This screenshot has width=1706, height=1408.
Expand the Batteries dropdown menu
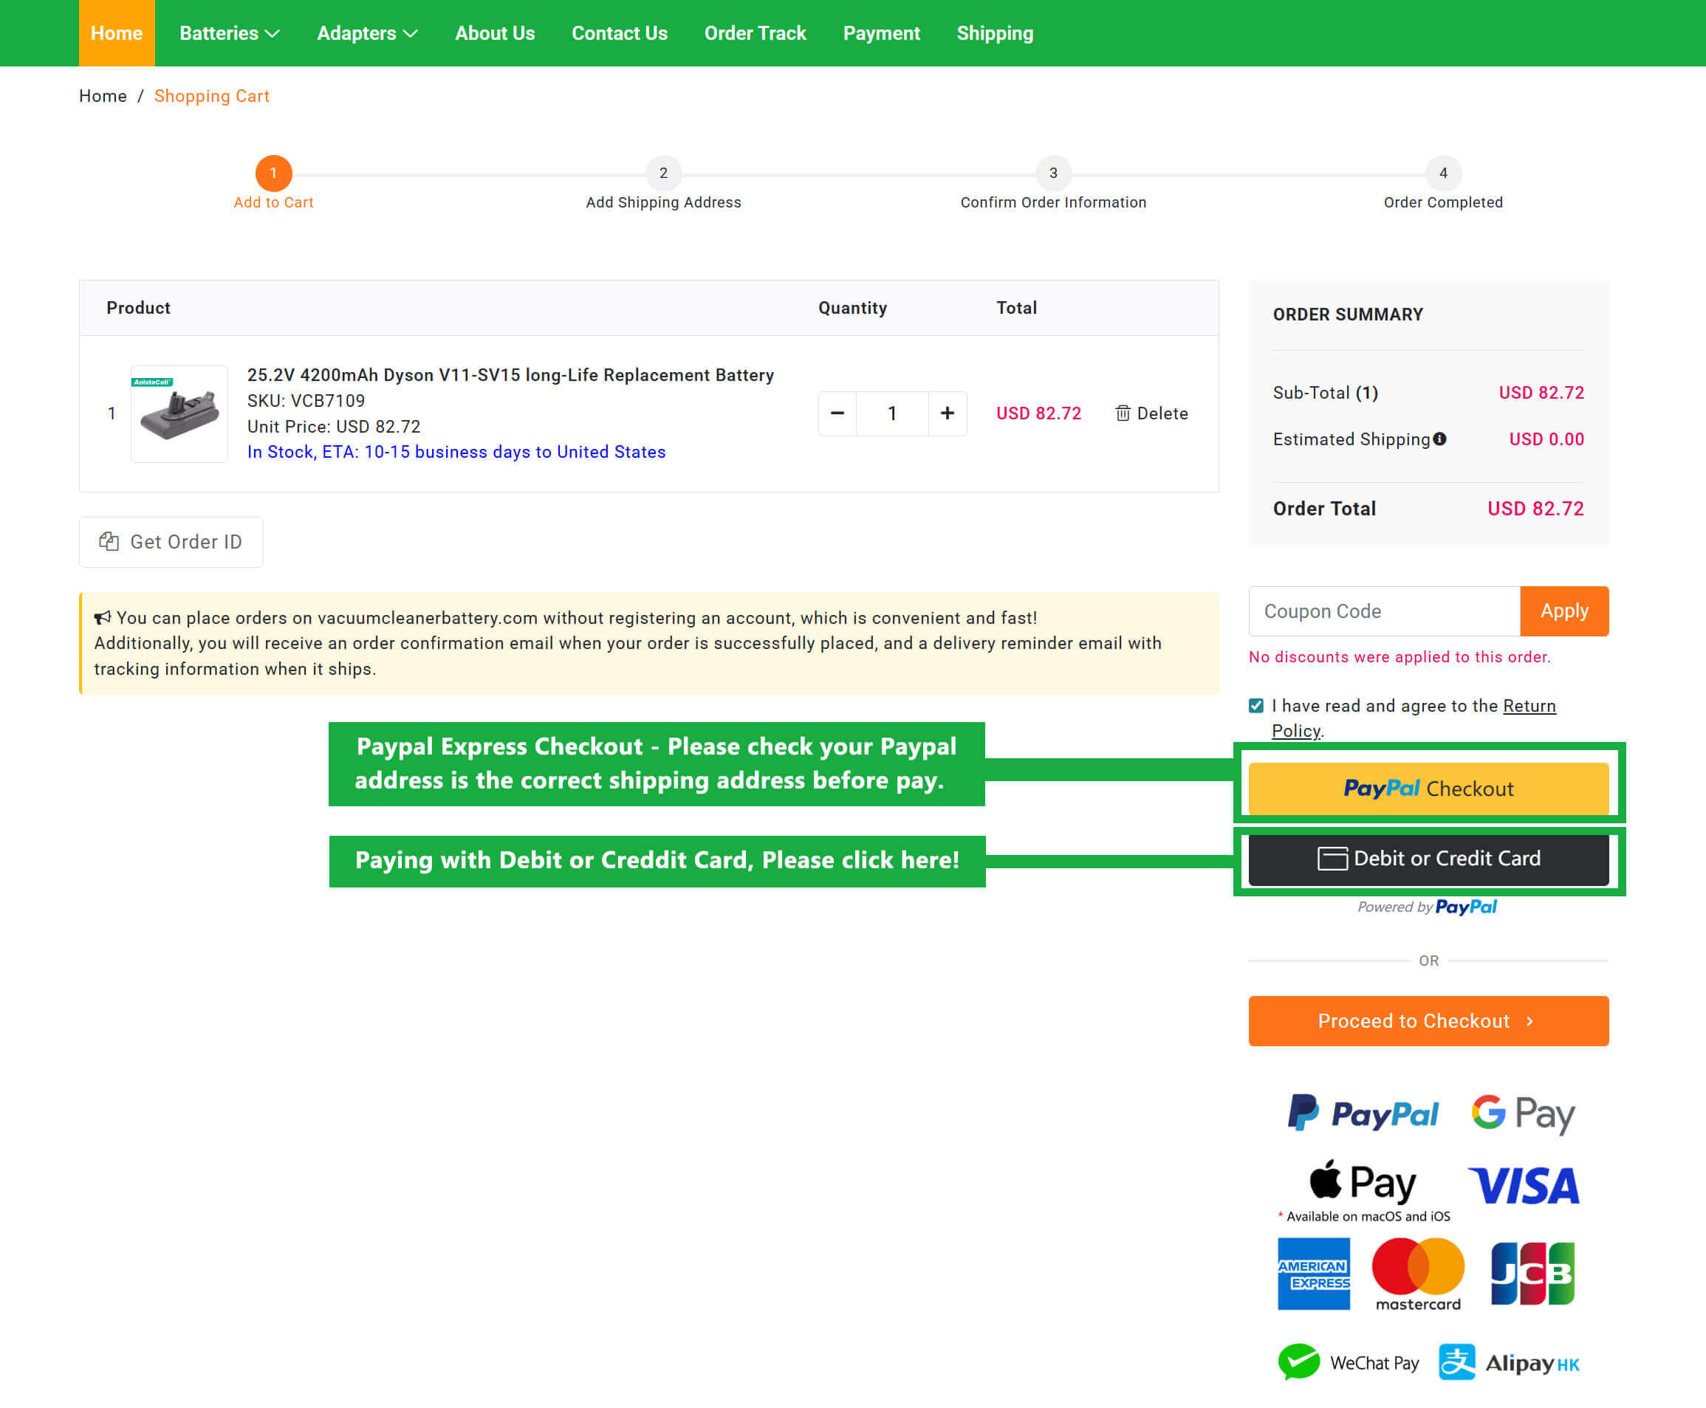pyautogui.click(x=229, y=33)
